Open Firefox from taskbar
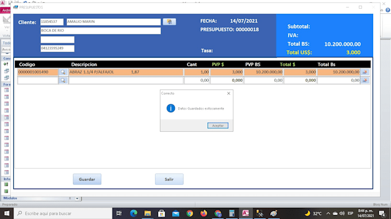The width and height of the screenshot is (391, 219). (x=204, y=213)
